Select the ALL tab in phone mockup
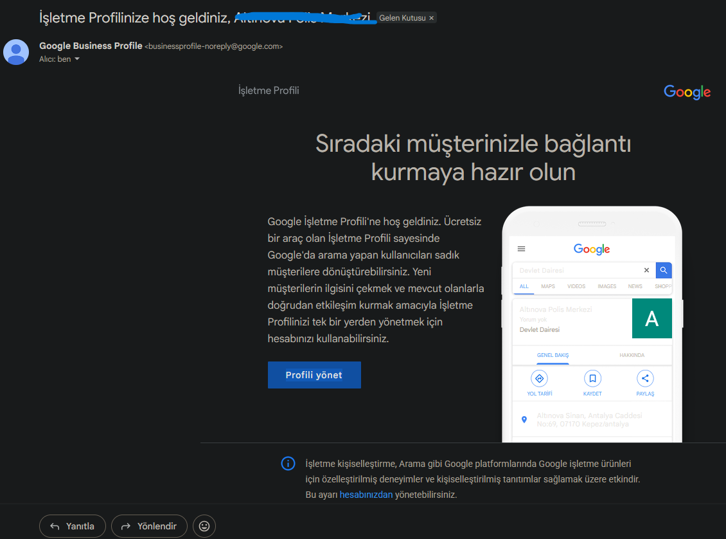Image resolution: width=726 pixels, height=539 pixels. [x=524, y=286]
